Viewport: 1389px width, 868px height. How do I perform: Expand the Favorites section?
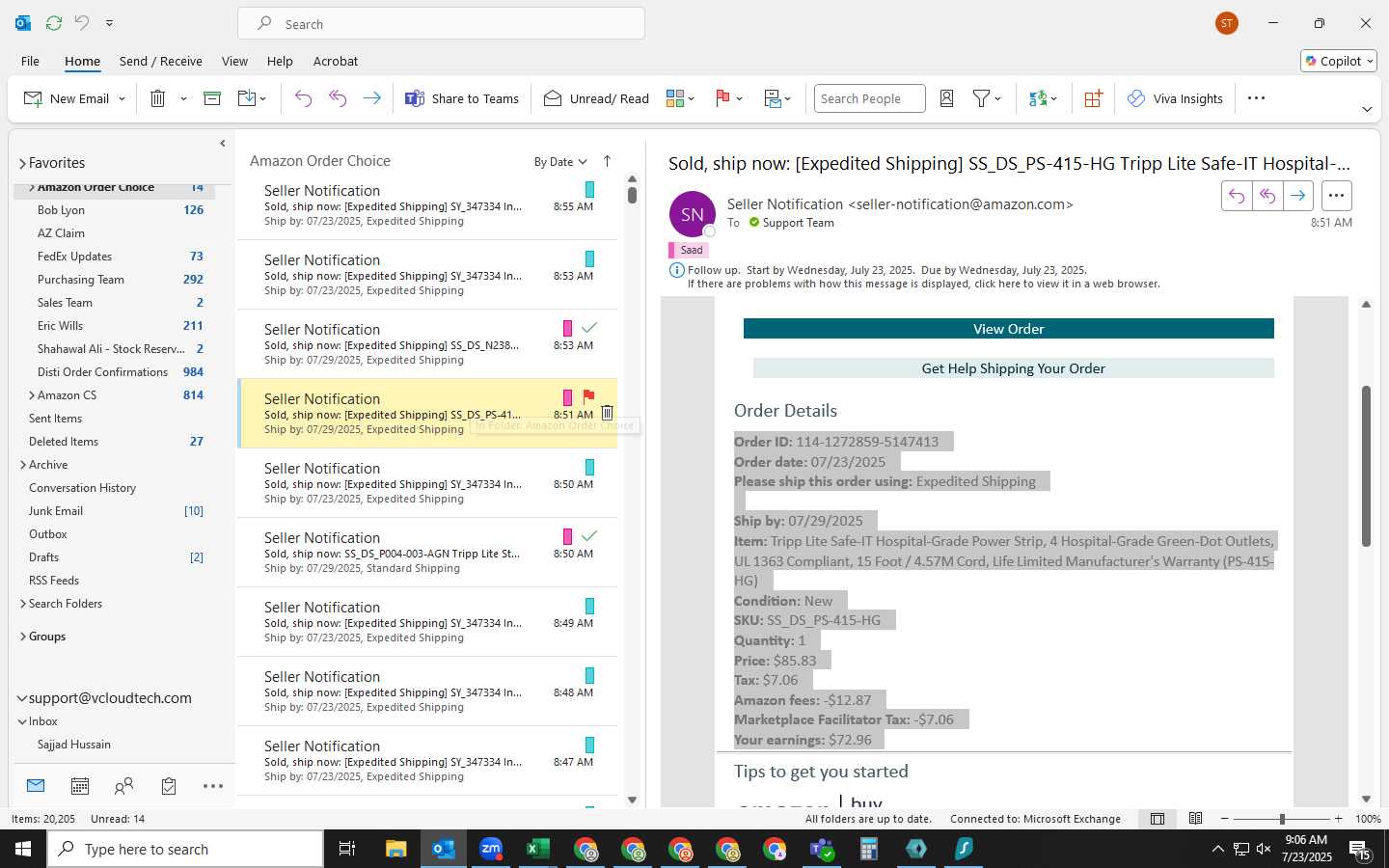(x=22, y=163)
